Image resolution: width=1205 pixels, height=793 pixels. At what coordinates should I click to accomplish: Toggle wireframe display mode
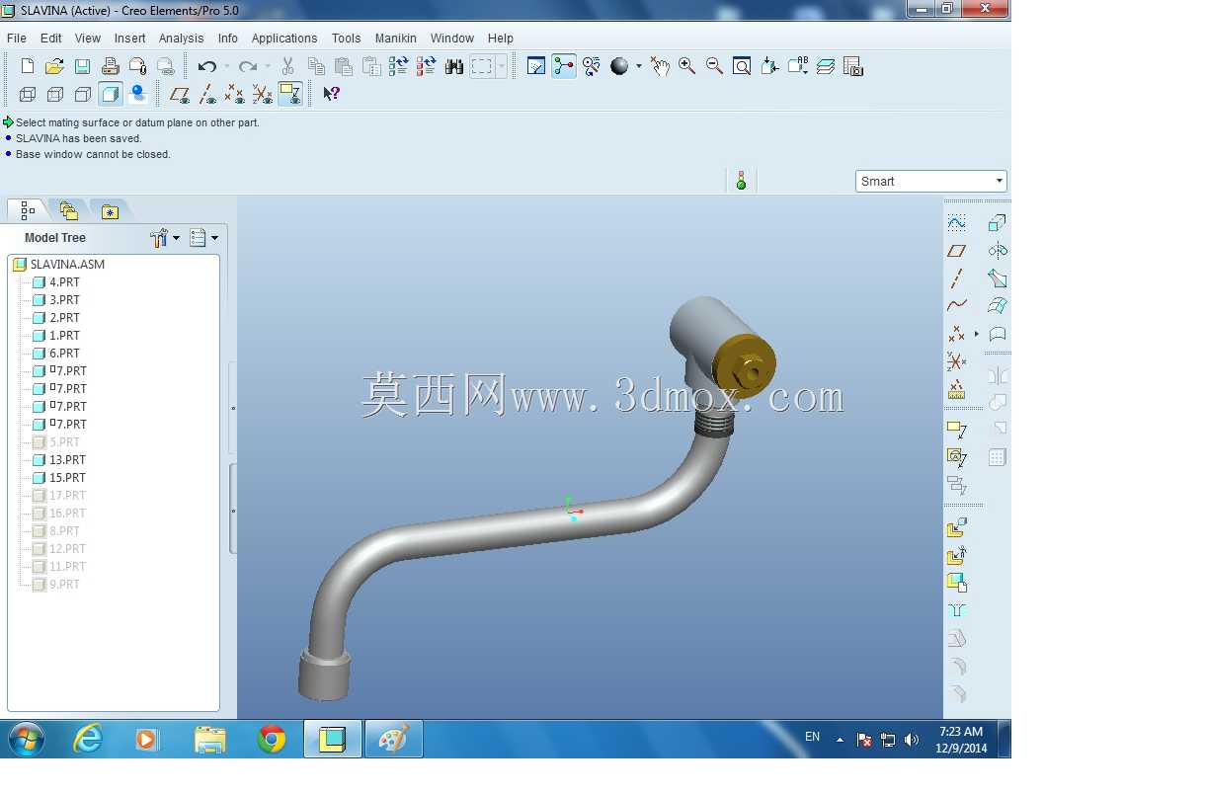coord(28,94)
